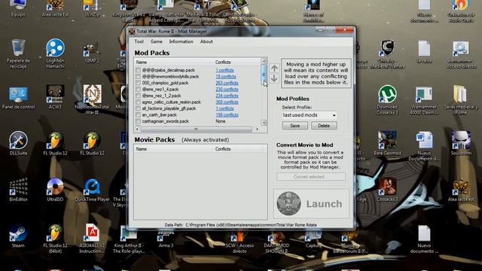Open the Bare Geomod desktop shortcut

(387, 144)
